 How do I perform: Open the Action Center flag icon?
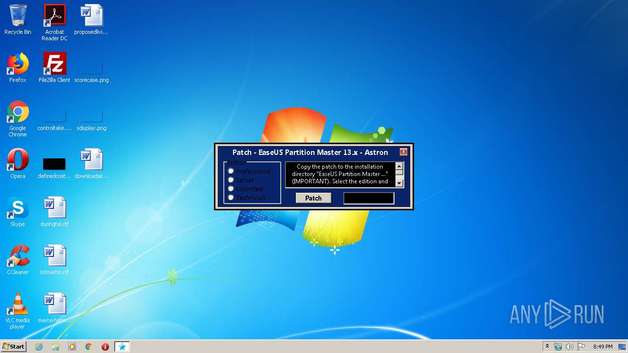tap(581, 347)
